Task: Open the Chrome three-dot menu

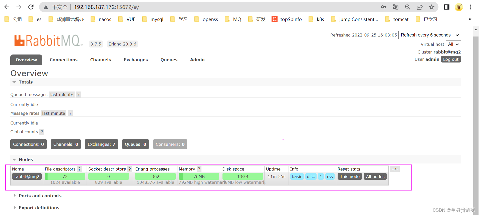Action: 471,7
